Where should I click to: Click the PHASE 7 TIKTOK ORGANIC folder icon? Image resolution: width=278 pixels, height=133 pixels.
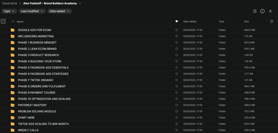pyautogui.click(x=12, y=80)
